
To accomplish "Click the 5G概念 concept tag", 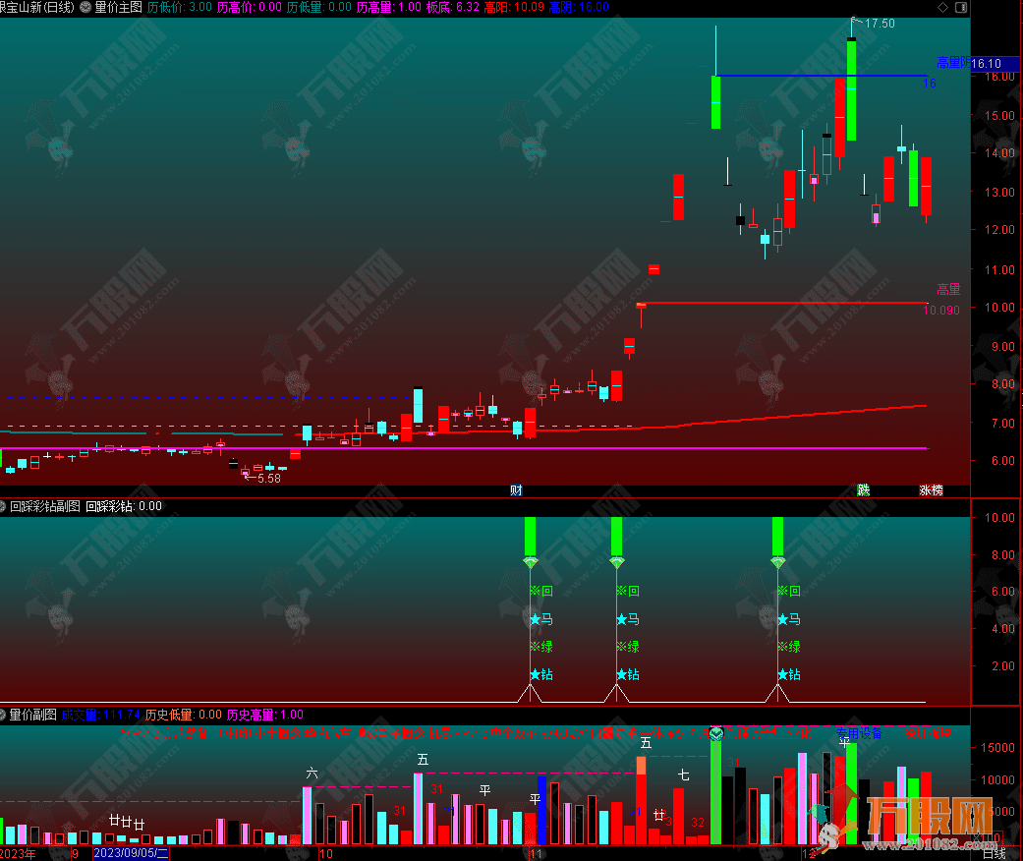I will click(139, 733).
